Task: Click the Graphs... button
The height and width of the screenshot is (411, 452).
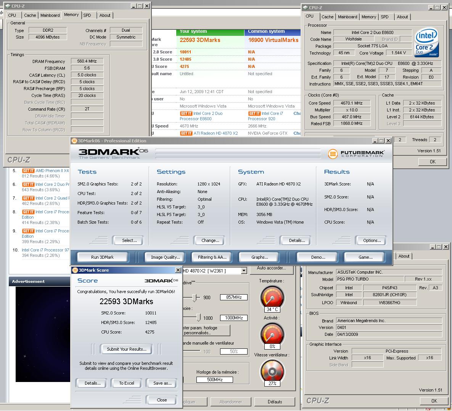Action: coord(259,257)
